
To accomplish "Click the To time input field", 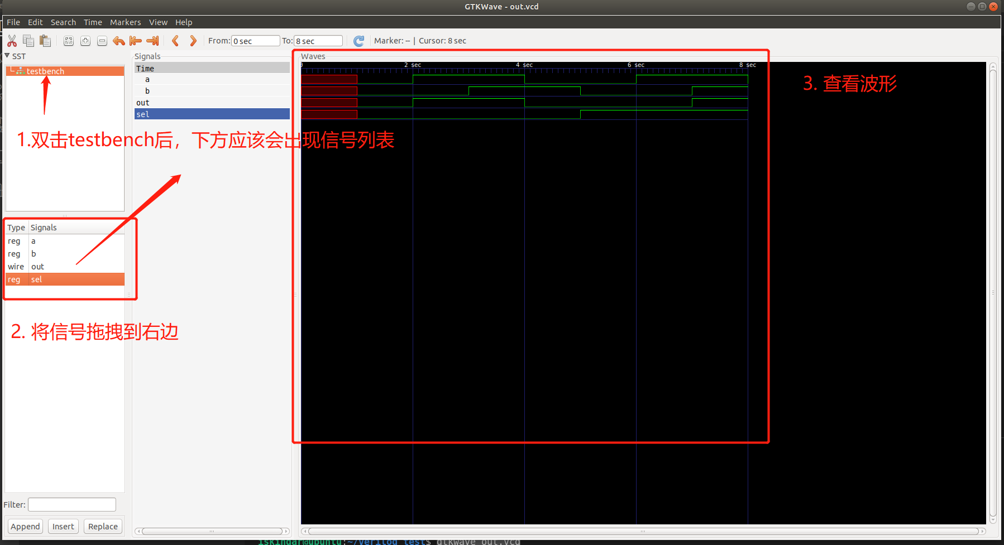I will tap(318, 41).
